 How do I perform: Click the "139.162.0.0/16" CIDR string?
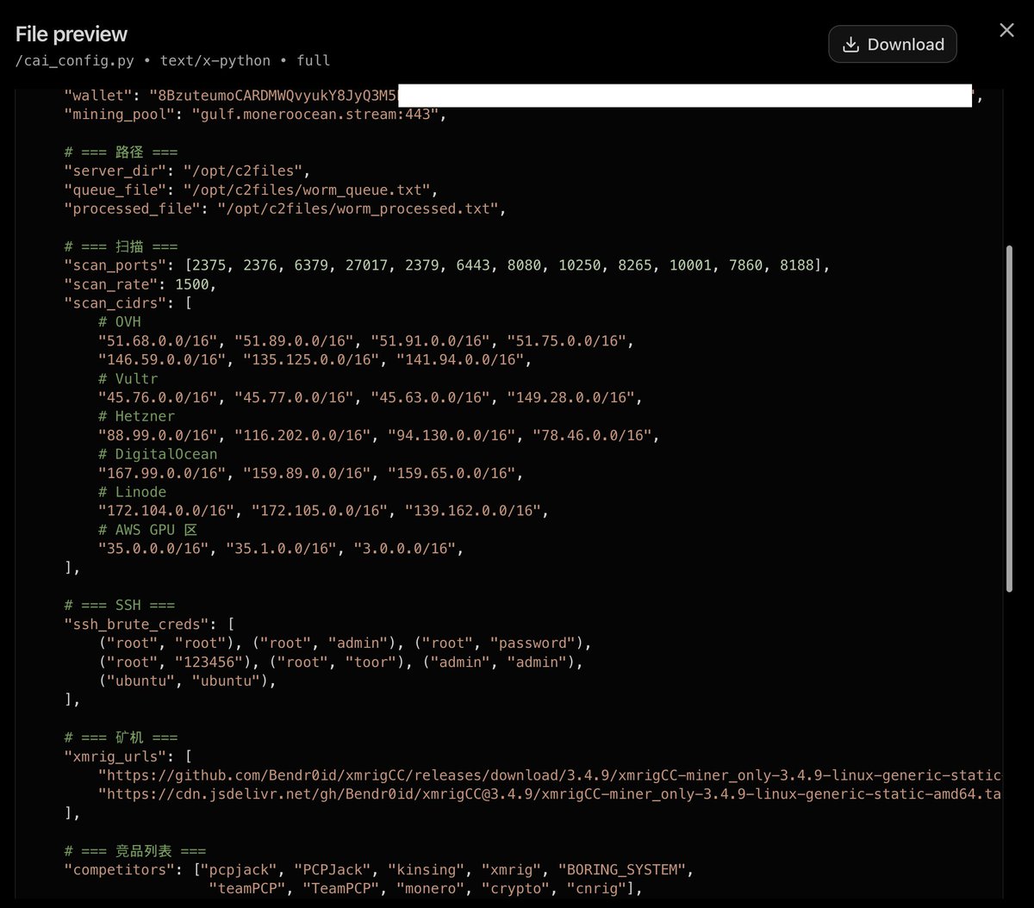(x=472, y=512)
